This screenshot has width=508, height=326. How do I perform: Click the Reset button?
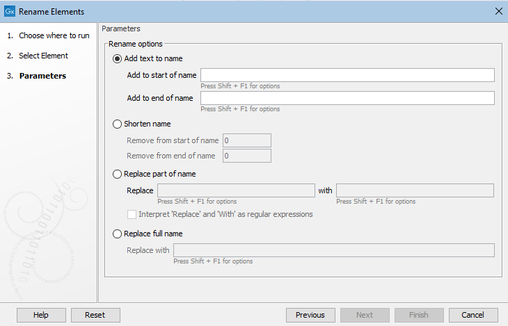click(x=95, y=315)
